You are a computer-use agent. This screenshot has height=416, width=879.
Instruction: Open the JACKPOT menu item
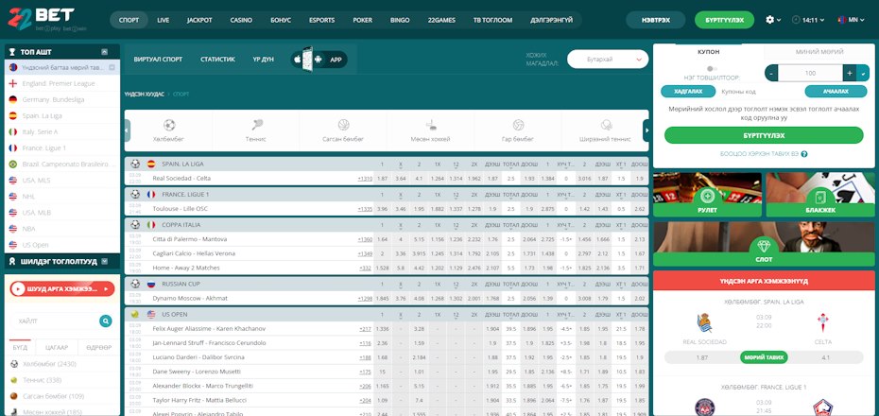point(199,20)
